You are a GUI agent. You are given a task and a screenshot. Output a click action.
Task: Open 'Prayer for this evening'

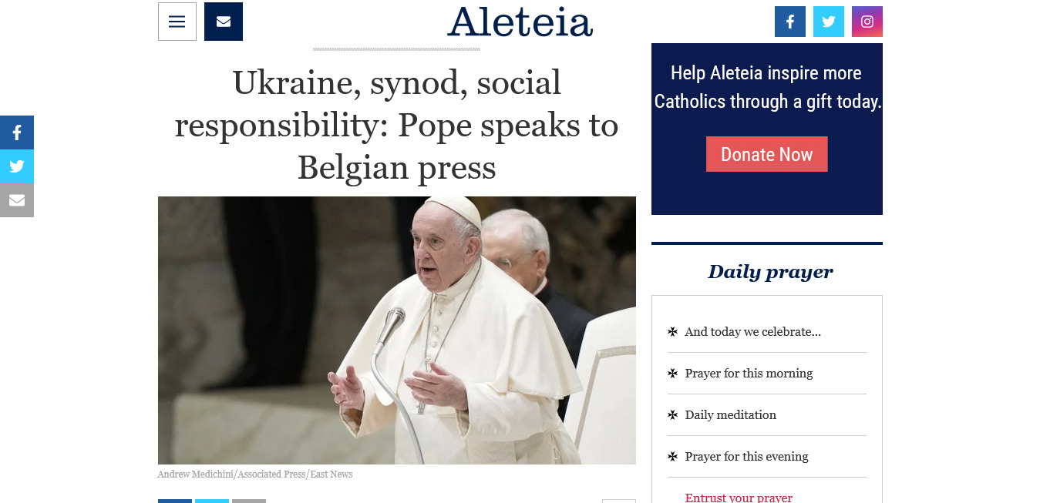pyautogui.click(x=746, y=457)
